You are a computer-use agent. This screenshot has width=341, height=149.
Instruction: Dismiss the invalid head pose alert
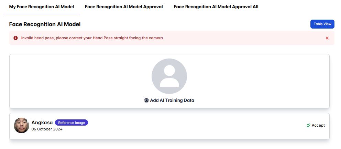[327, 38]
